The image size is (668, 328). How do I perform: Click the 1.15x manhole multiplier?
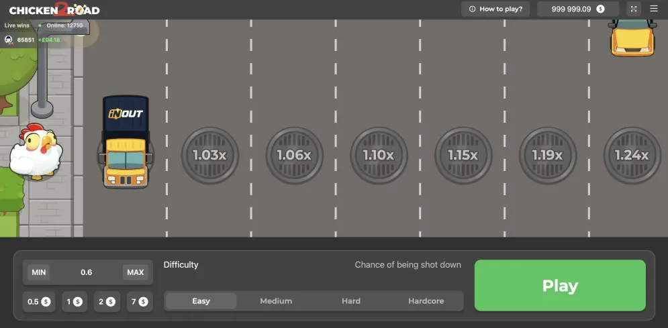coord(463,155)
